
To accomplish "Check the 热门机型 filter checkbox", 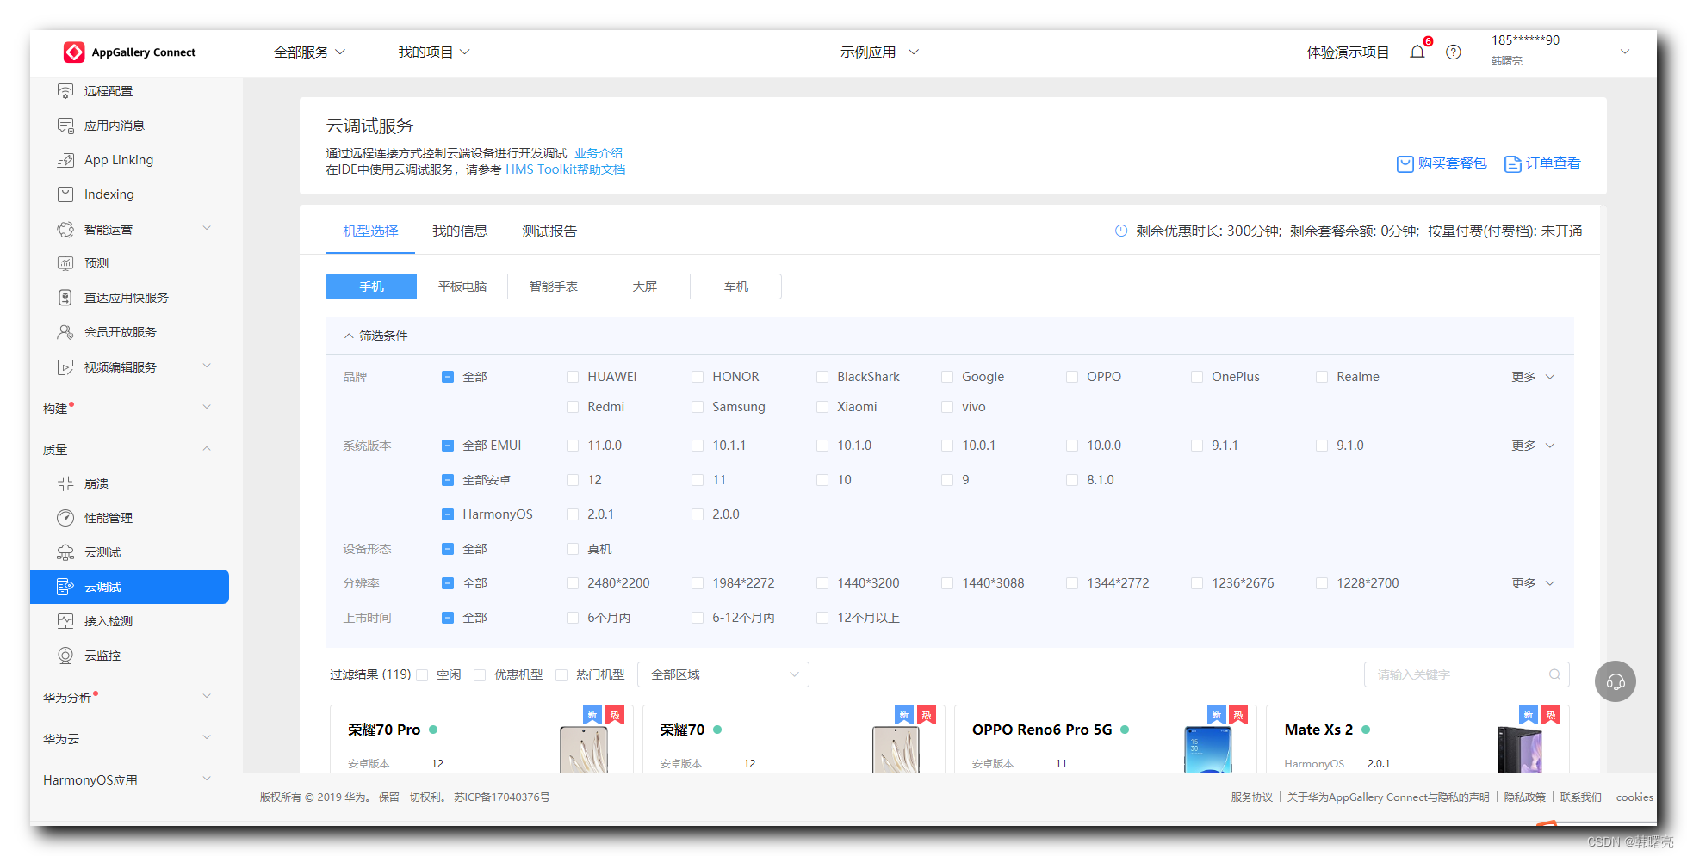I will tap(561, 675).
